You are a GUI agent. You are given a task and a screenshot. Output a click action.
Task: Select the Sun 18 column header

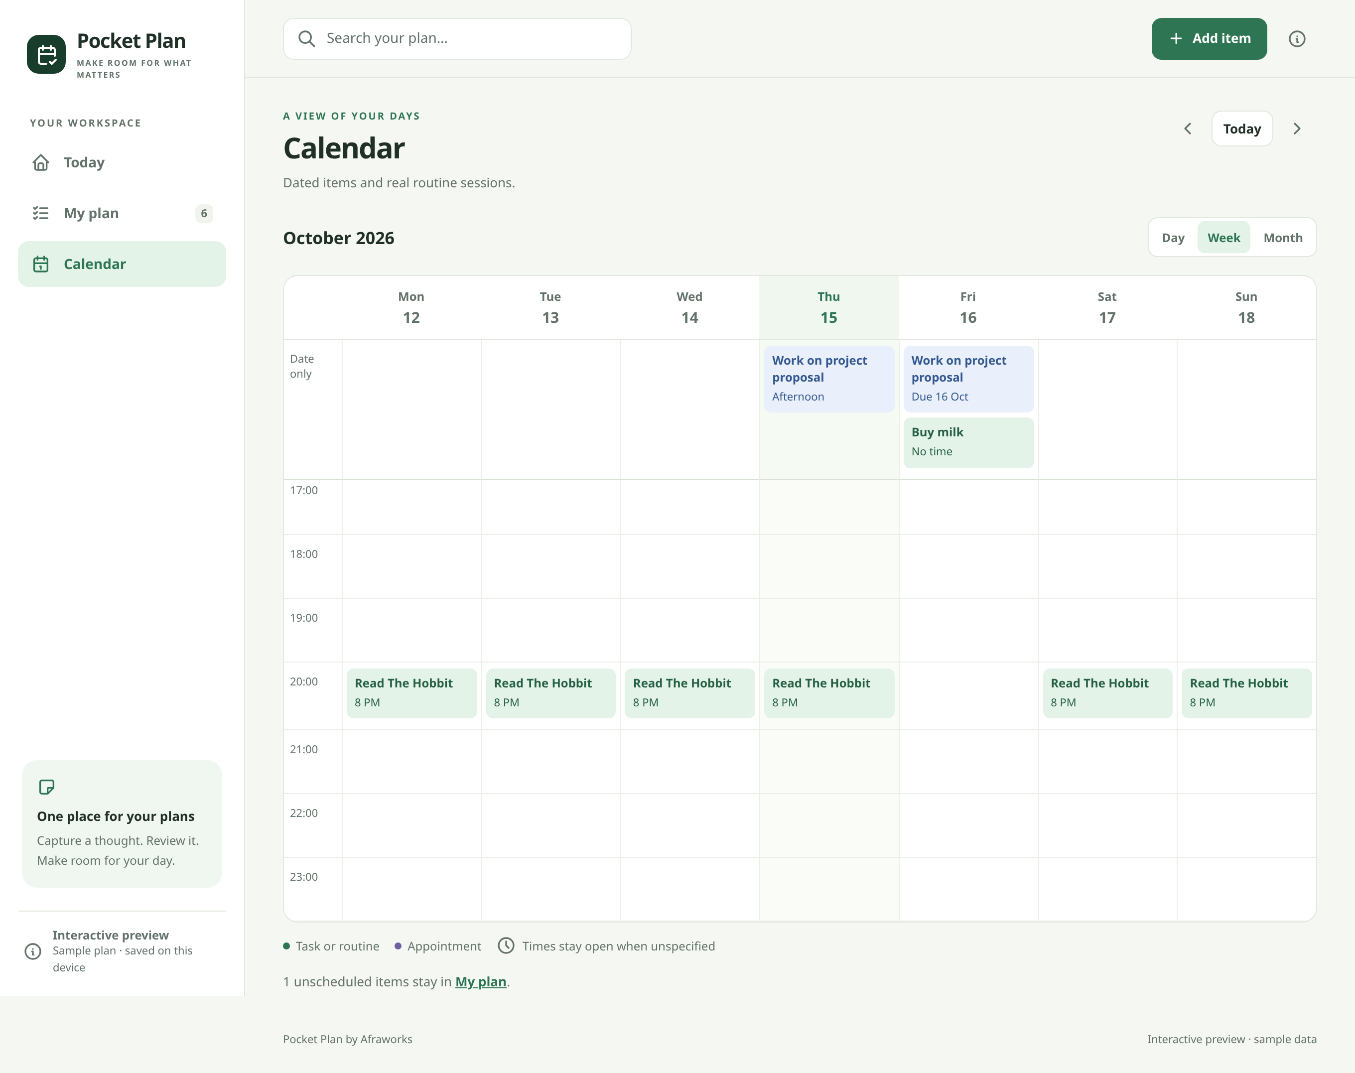[1246, 308]
